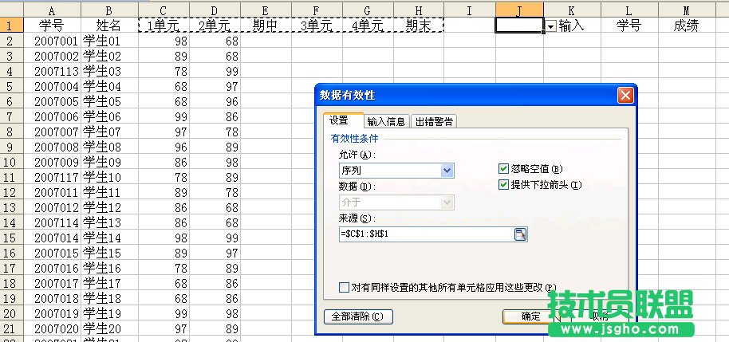729x342 pixels.
Task: Click cell K1 containing 输入
Action: (x=572, y=26)
